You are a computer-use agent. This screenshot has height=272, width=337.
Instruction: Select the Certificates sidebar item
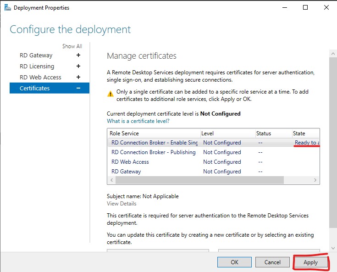[50, 88]
